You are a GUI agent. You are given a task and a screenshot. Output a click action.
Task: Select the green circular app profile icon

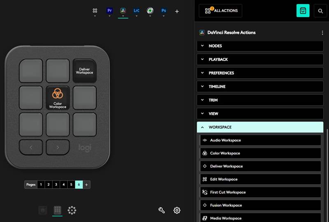(150, 11)
